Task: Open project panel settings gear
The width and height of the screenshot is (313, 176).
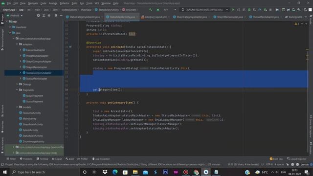Action: coord(56,15)
